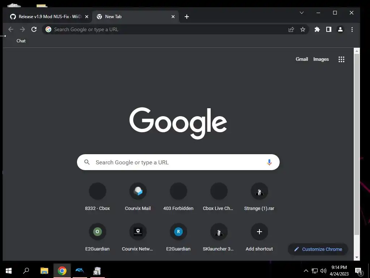
Task: Open Chrome three-dot menu
Action: 352,29
